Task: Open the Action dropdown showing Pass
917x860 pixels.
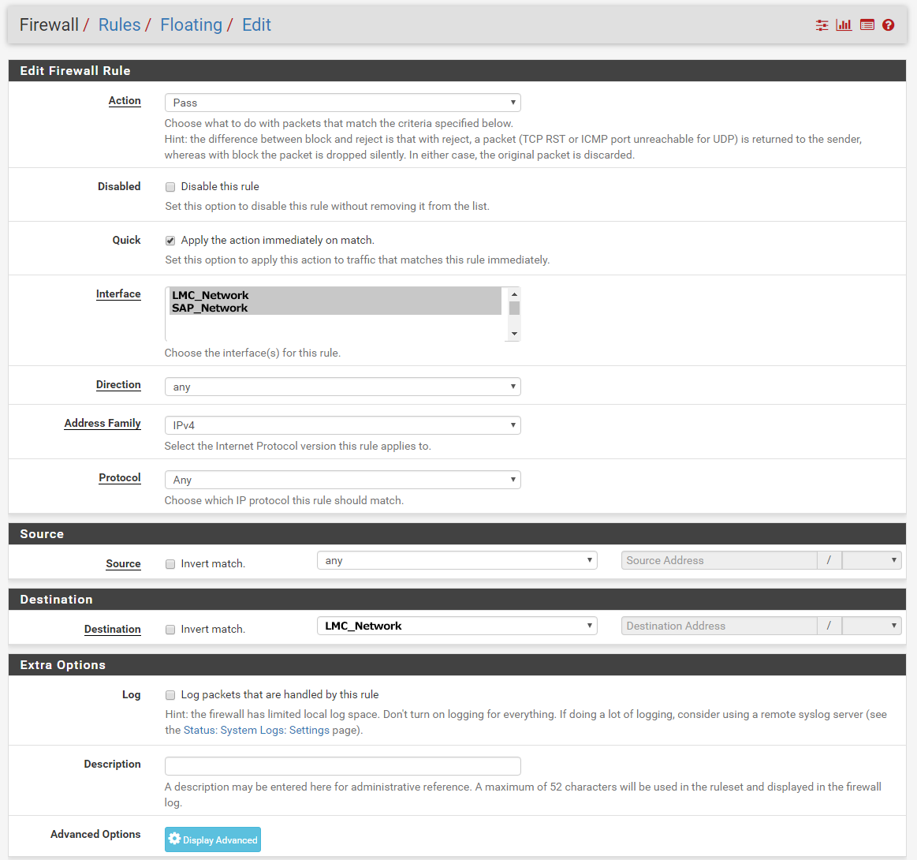Action: click(x=342, y=102)
